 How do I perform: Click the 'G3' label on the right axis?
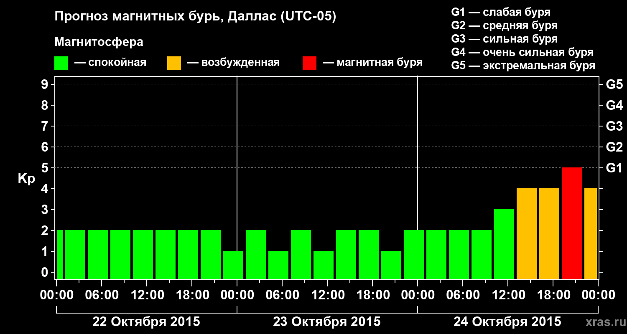[x=614, y=126]
